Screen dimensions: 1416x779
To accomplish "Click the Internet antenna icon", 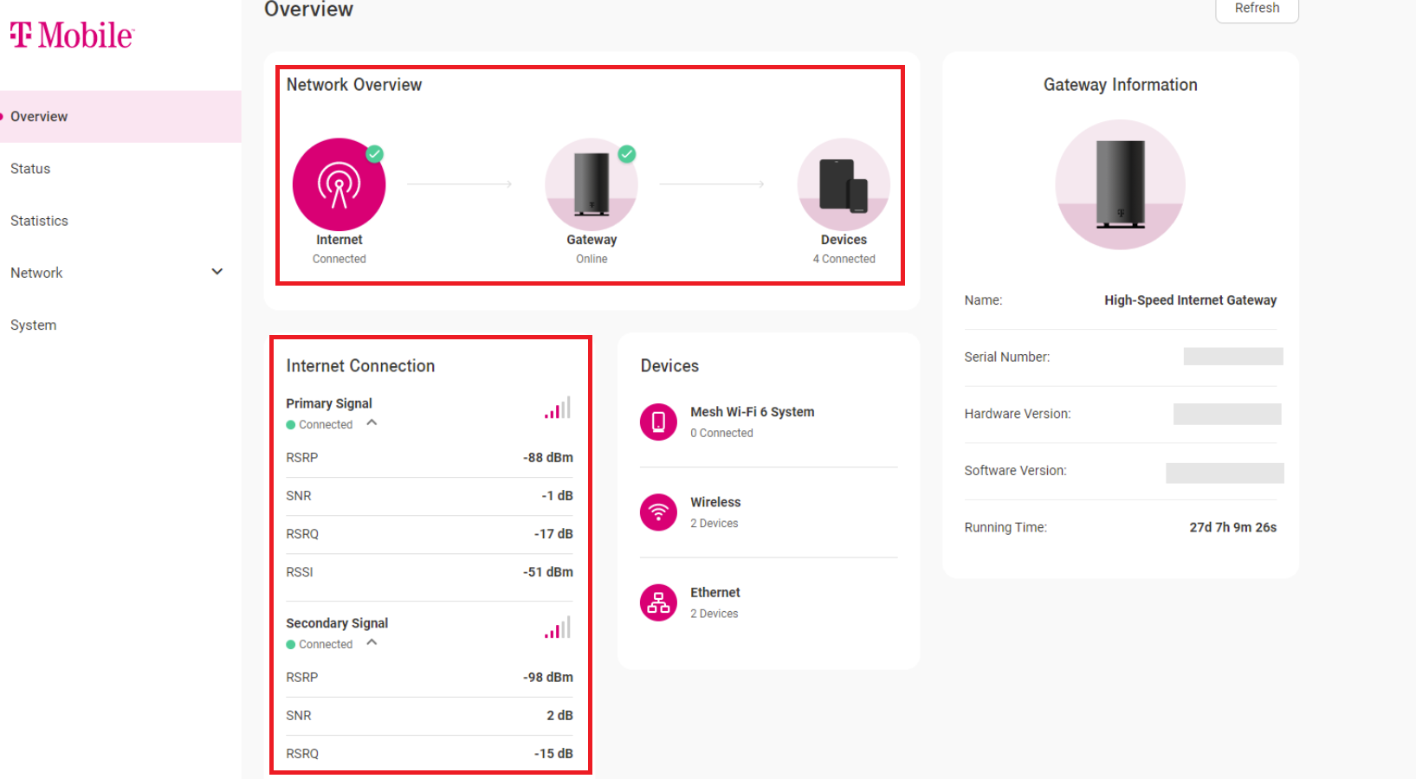I will click(x=339, y=183).
